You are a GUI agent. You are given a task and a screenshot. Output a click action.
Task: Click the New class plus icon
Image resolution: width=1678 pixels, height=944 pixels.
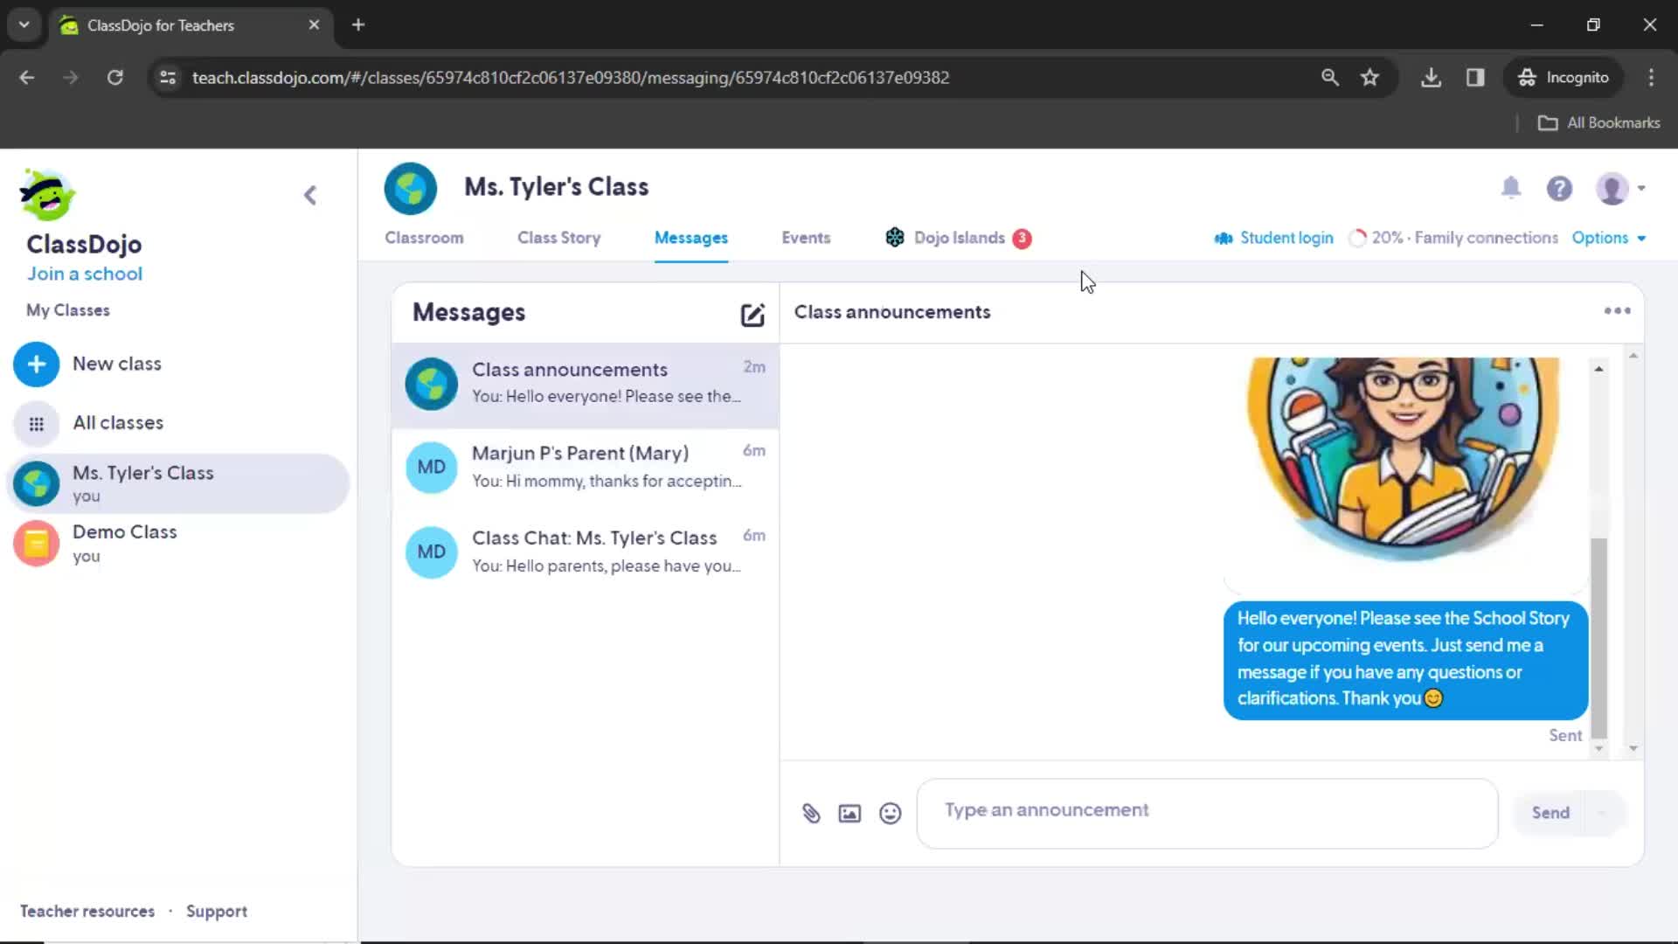coord(36,364)
